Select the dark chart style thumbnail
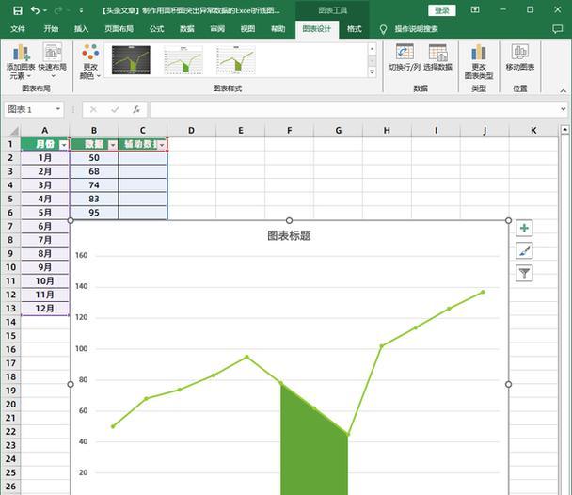Viewport: 572px width, 495px height. [131, 60]
